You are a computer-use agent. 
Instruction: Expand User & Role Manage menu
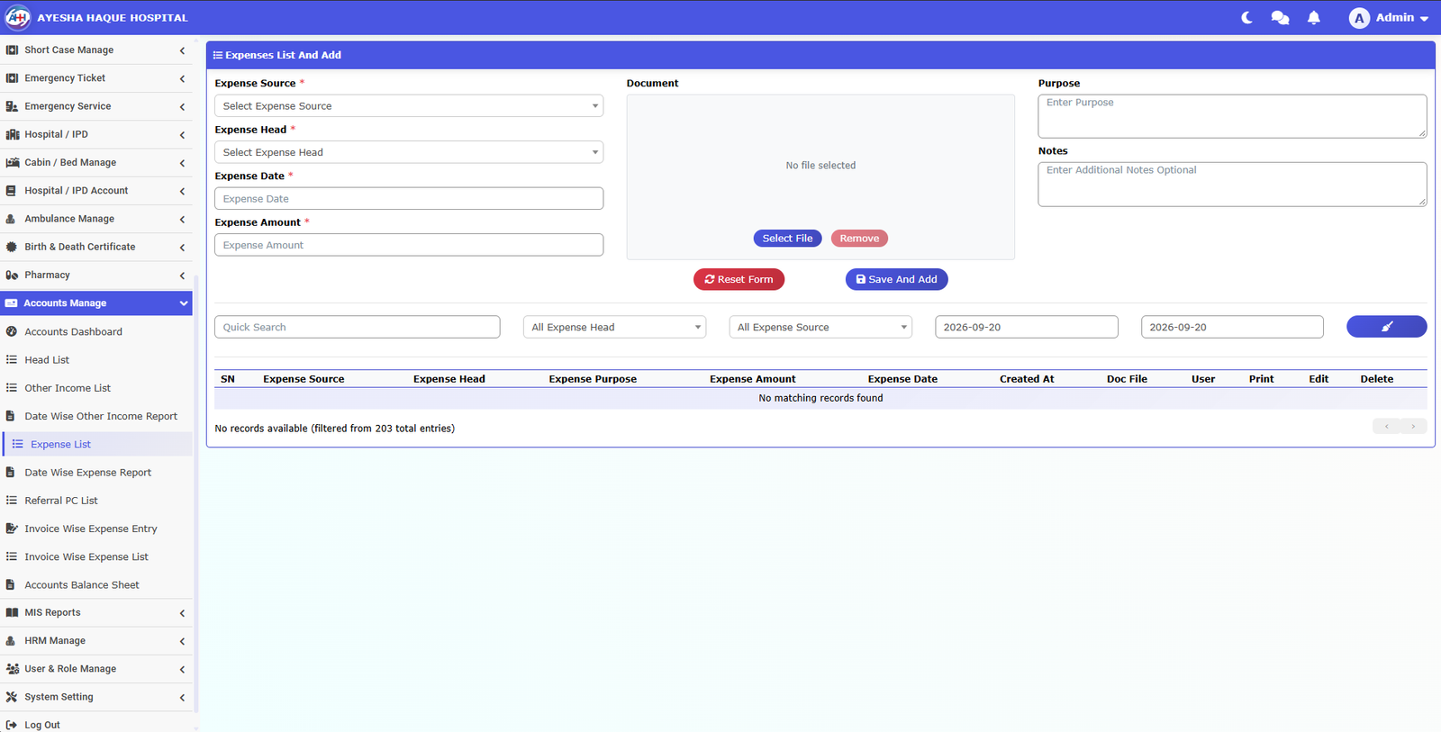coord(96,669)
